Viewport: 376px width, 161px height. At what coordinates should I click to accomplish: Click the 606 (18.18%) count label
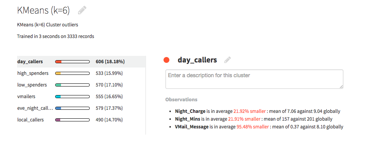[110, 62]
